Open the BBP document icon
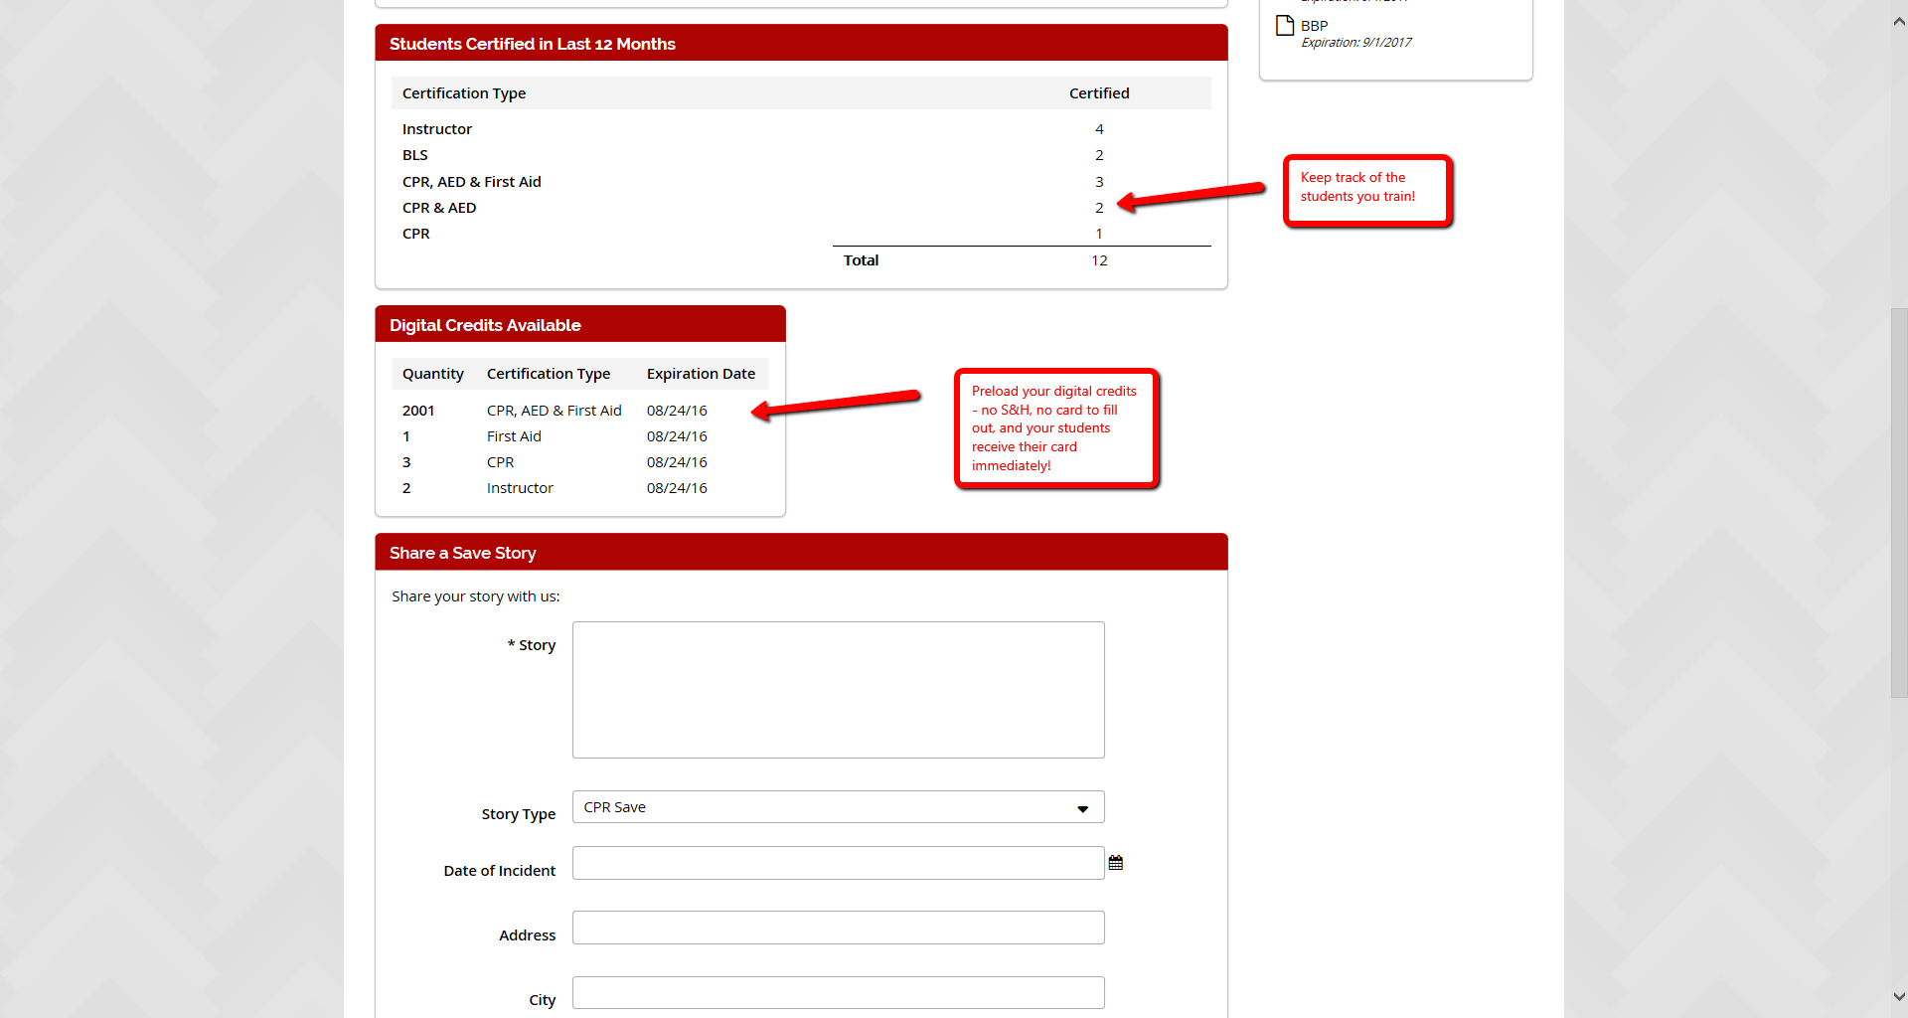This screenshot has width=1908, height=1018. 1285,25
